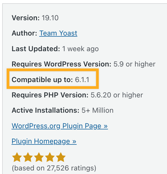Viewport: 167px width, 174px height.
Task: Click the 'Active Installations:' label
Action: point(45,111)
